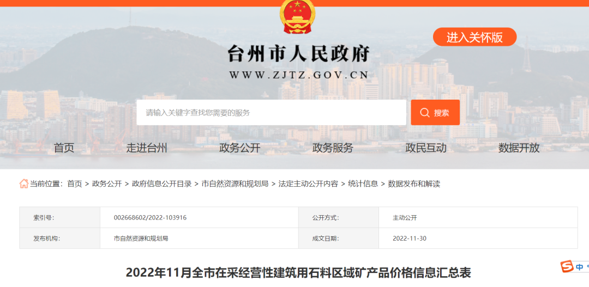The width and height of the screenshot is (589, 287).
Task: Go to 法定主动公开内容 breadcrumb
Action: click(308, 184)
